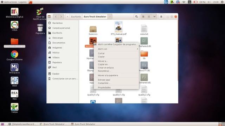Click the Wi-Fi indicator in top panel
This screenshot has height=126, width=225.
184,2
